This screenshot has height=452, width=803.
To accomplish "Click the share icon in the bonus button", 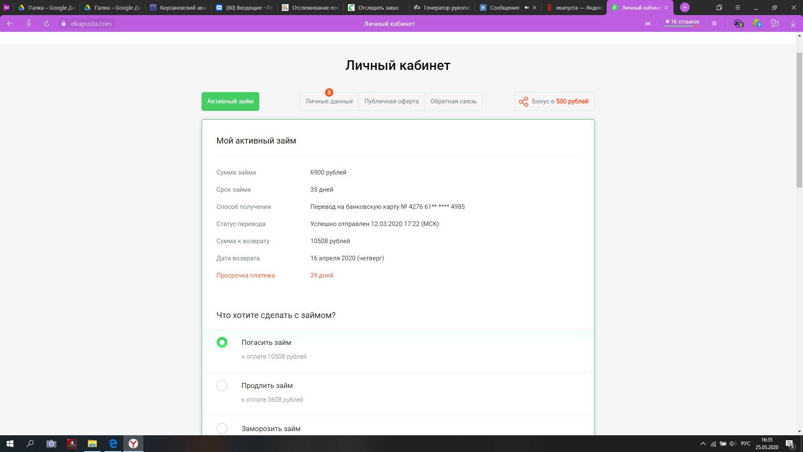I will tap(524, 102).
